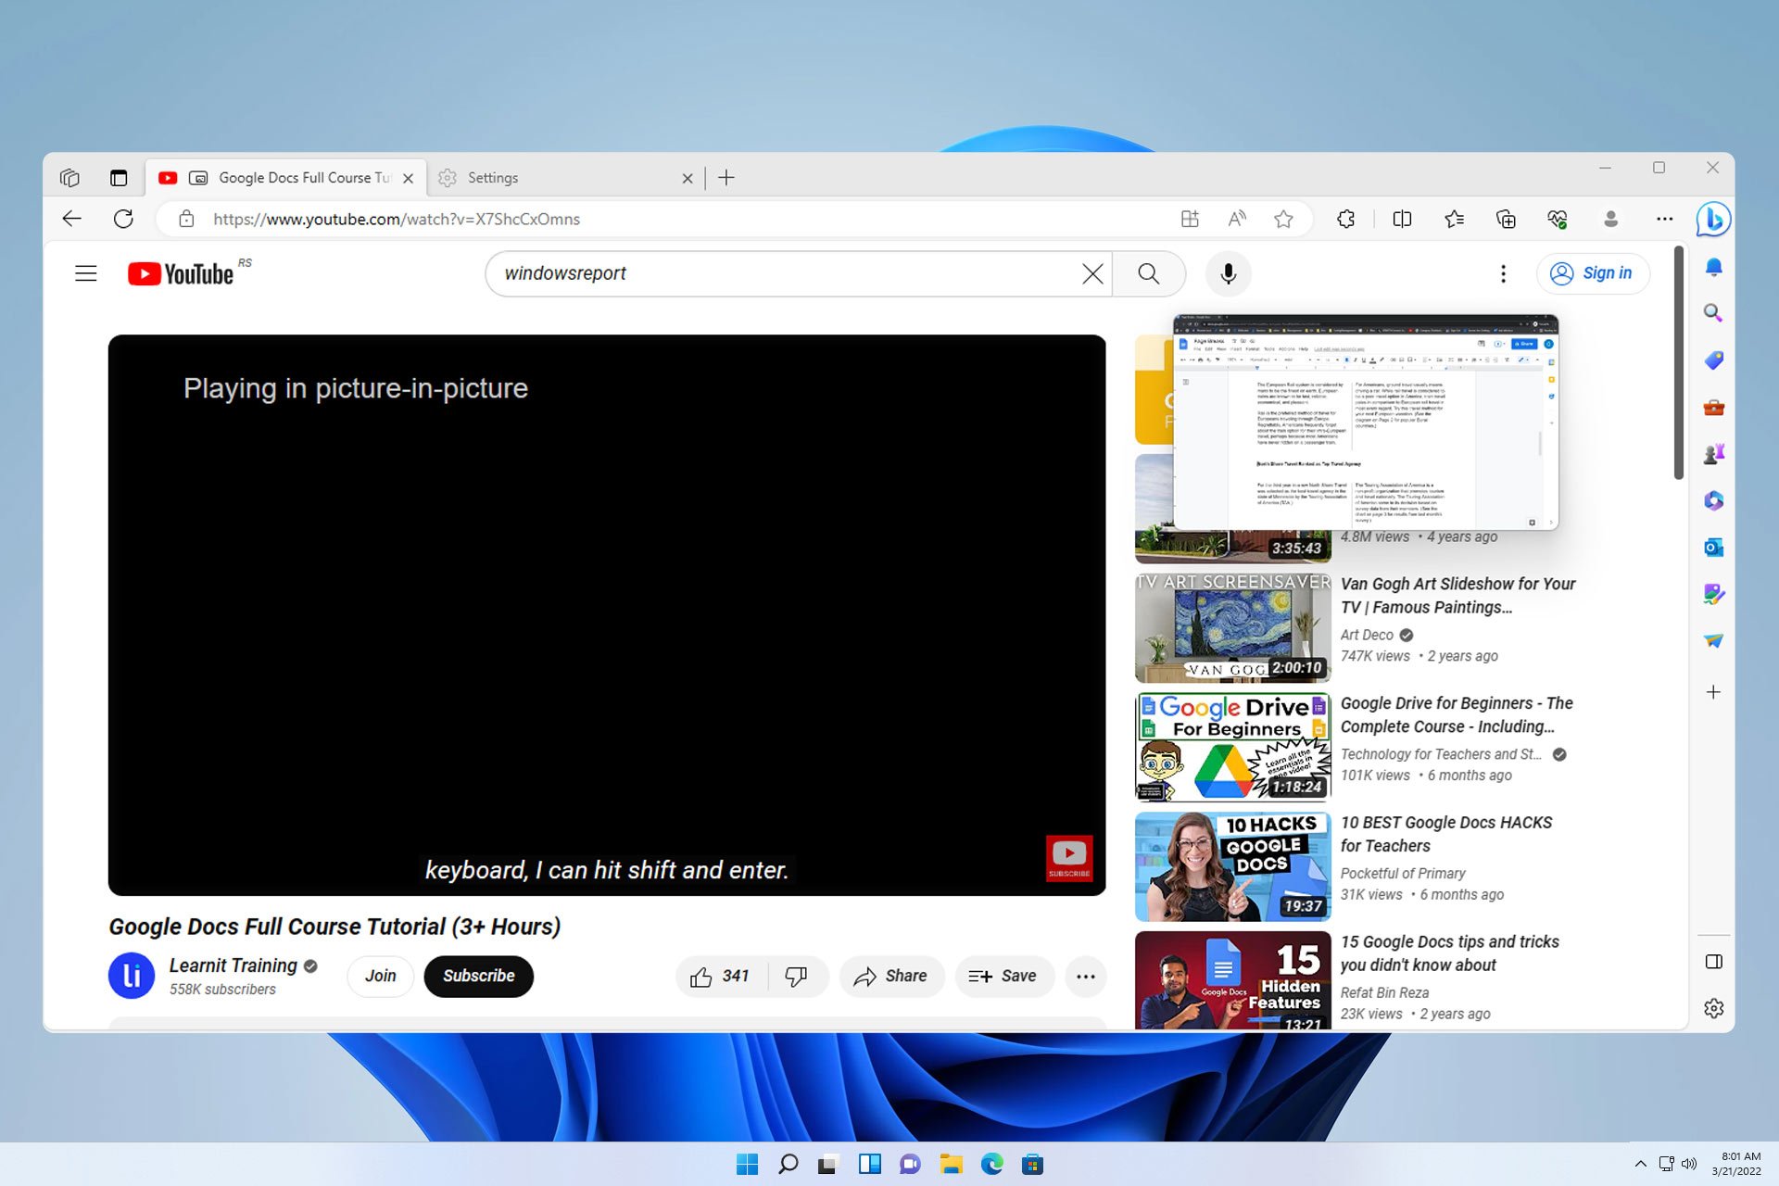The height and width of the screenshot is (1186, 1779).
Task: Open a new tab with plus button
Action: 726,178
